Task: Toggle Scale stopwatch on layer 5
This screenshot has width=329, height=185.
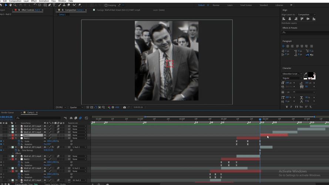Action: click(x=19, y=141)
